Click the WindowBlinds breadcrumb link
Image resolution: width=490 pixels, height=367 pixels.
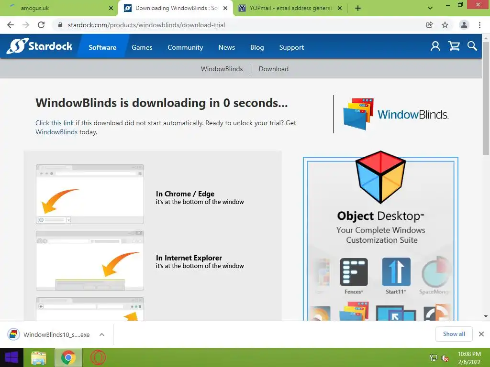coord(222,69)
